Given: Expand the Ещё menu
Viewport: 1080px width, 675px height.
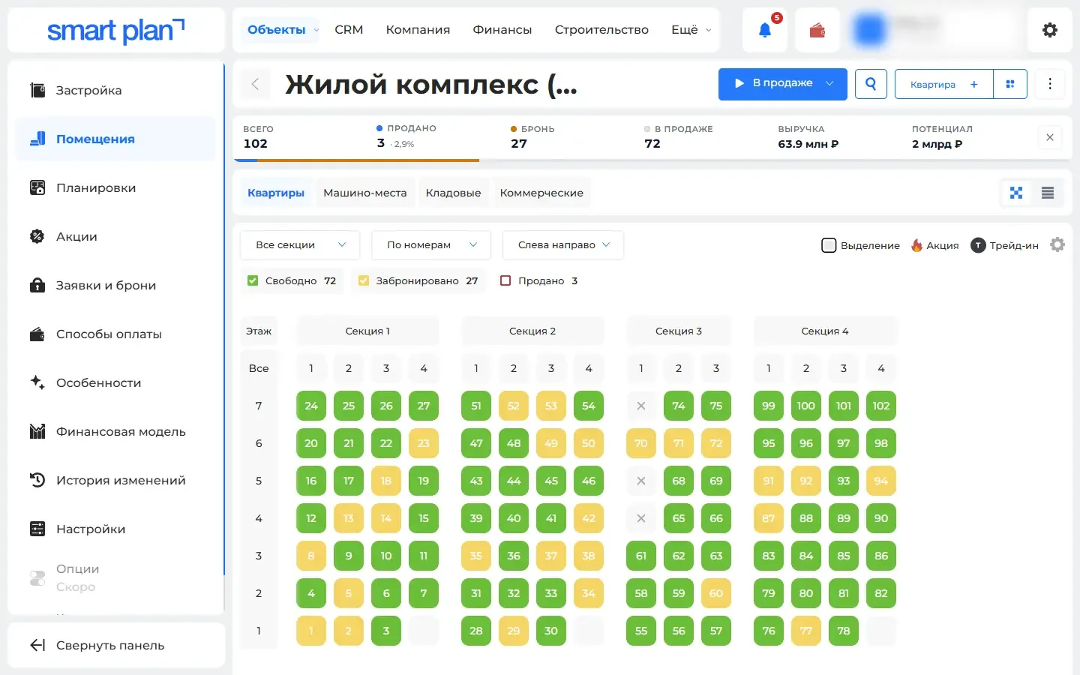Looking at the screenshot, I should coord(691,30).
